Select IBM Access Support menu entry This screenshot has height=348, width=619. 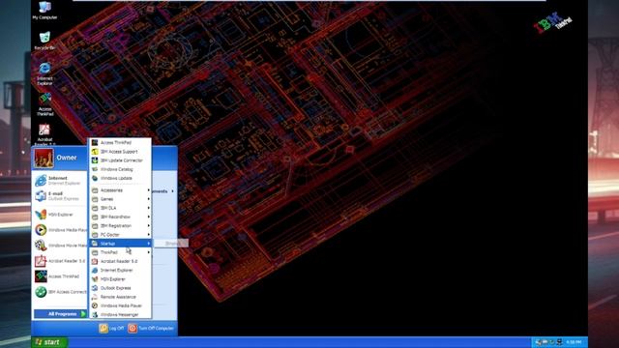tap(120, 152)
